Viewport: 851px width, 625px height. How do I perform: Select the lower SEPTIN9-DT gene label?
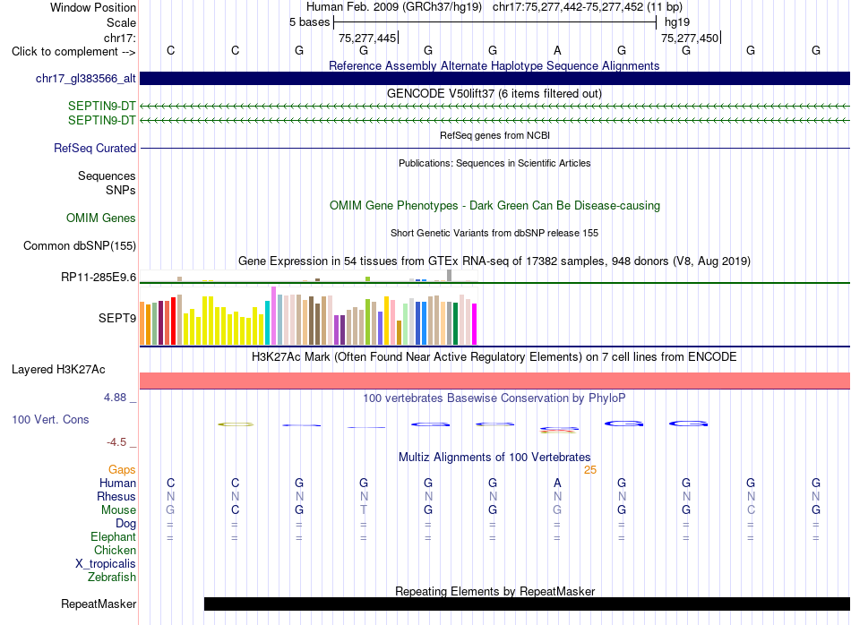pyautogui.click(x=101, y=121)
